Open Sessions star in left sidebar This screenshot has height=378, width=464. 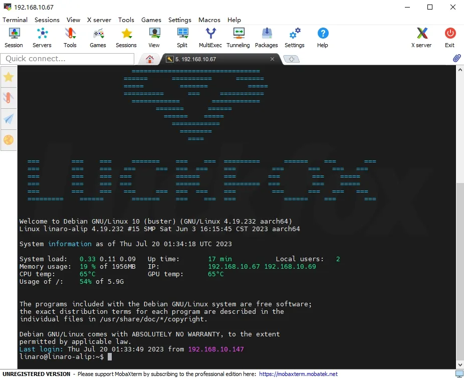click(x=9, y=77)
